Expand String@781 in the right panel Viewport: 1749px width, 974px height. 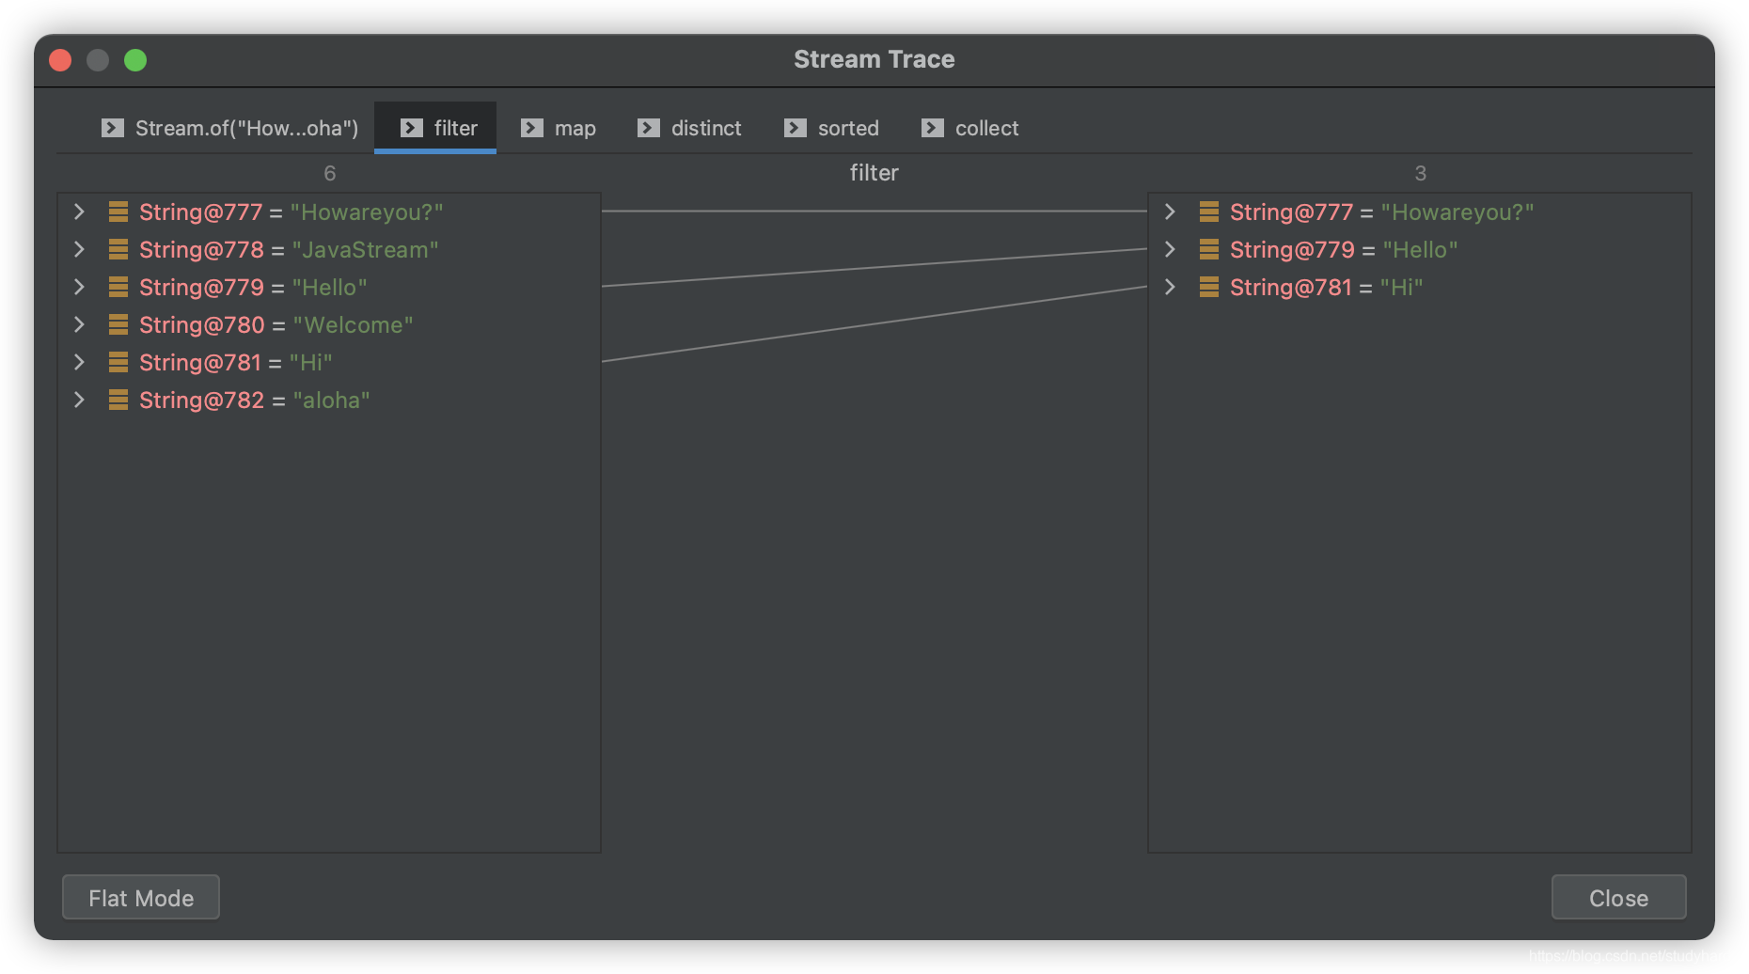[x=1169, y=287]
